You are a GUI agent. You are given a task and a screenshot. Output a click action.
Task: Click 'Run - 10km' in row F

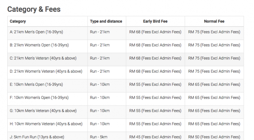coord(100,97)
